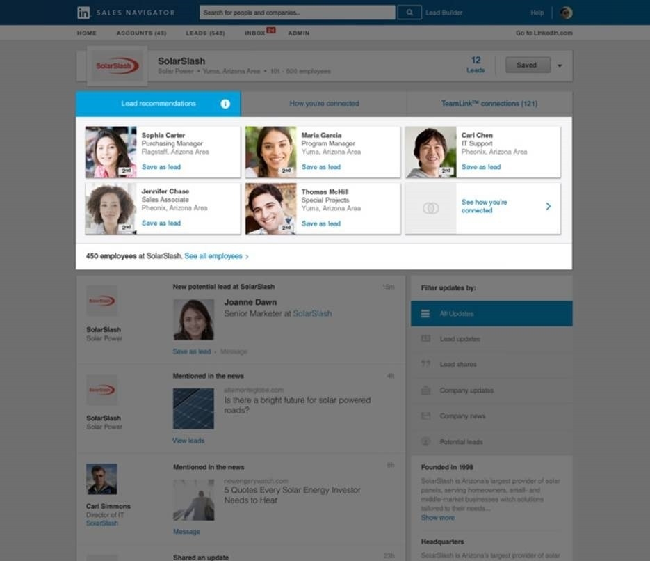Save Sophia Carter as lead
Viewport: 650px width, 561px height.
tap(161, 167)
